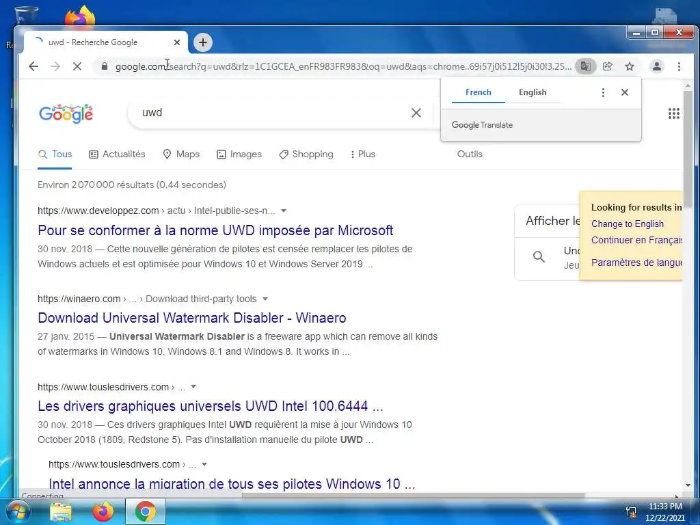Screen dimensions: 700x525
Task: Open 'Les drivers graphiques universels UWD Intel' result
Action: coord(211,406)
